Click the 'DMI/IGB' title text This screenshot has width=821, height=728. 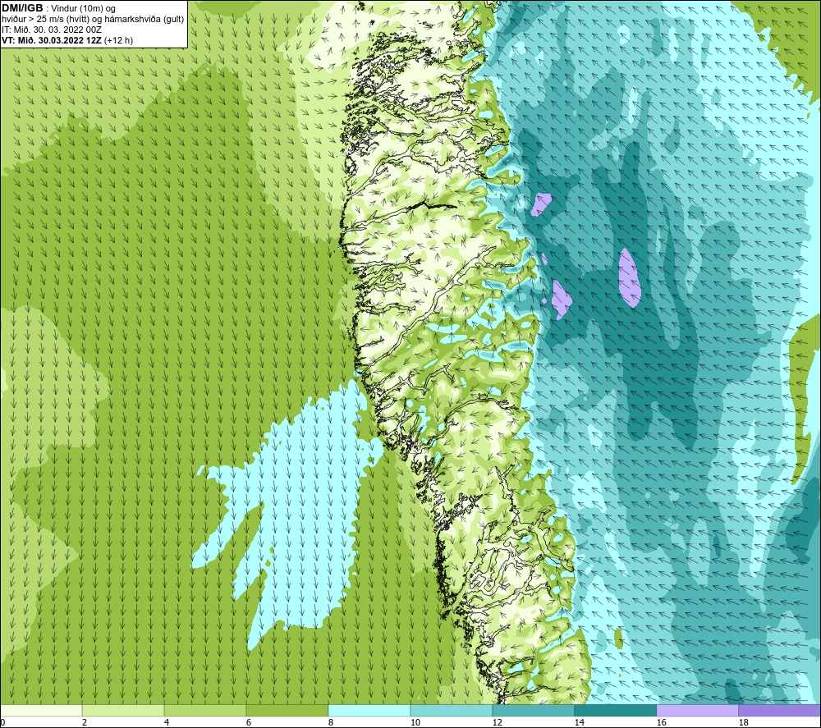pyautogui.click(x=22, y=8)
